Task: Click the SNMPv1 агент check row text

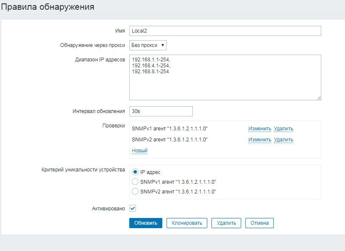Action: pos(170,129)
